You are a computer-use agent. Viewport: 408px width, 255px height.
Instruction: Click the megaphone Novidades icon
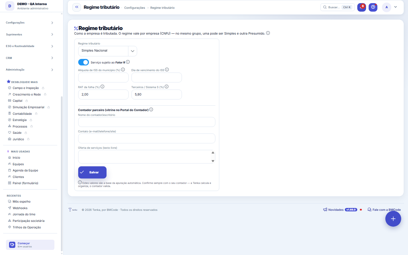(x=325, y=210)
